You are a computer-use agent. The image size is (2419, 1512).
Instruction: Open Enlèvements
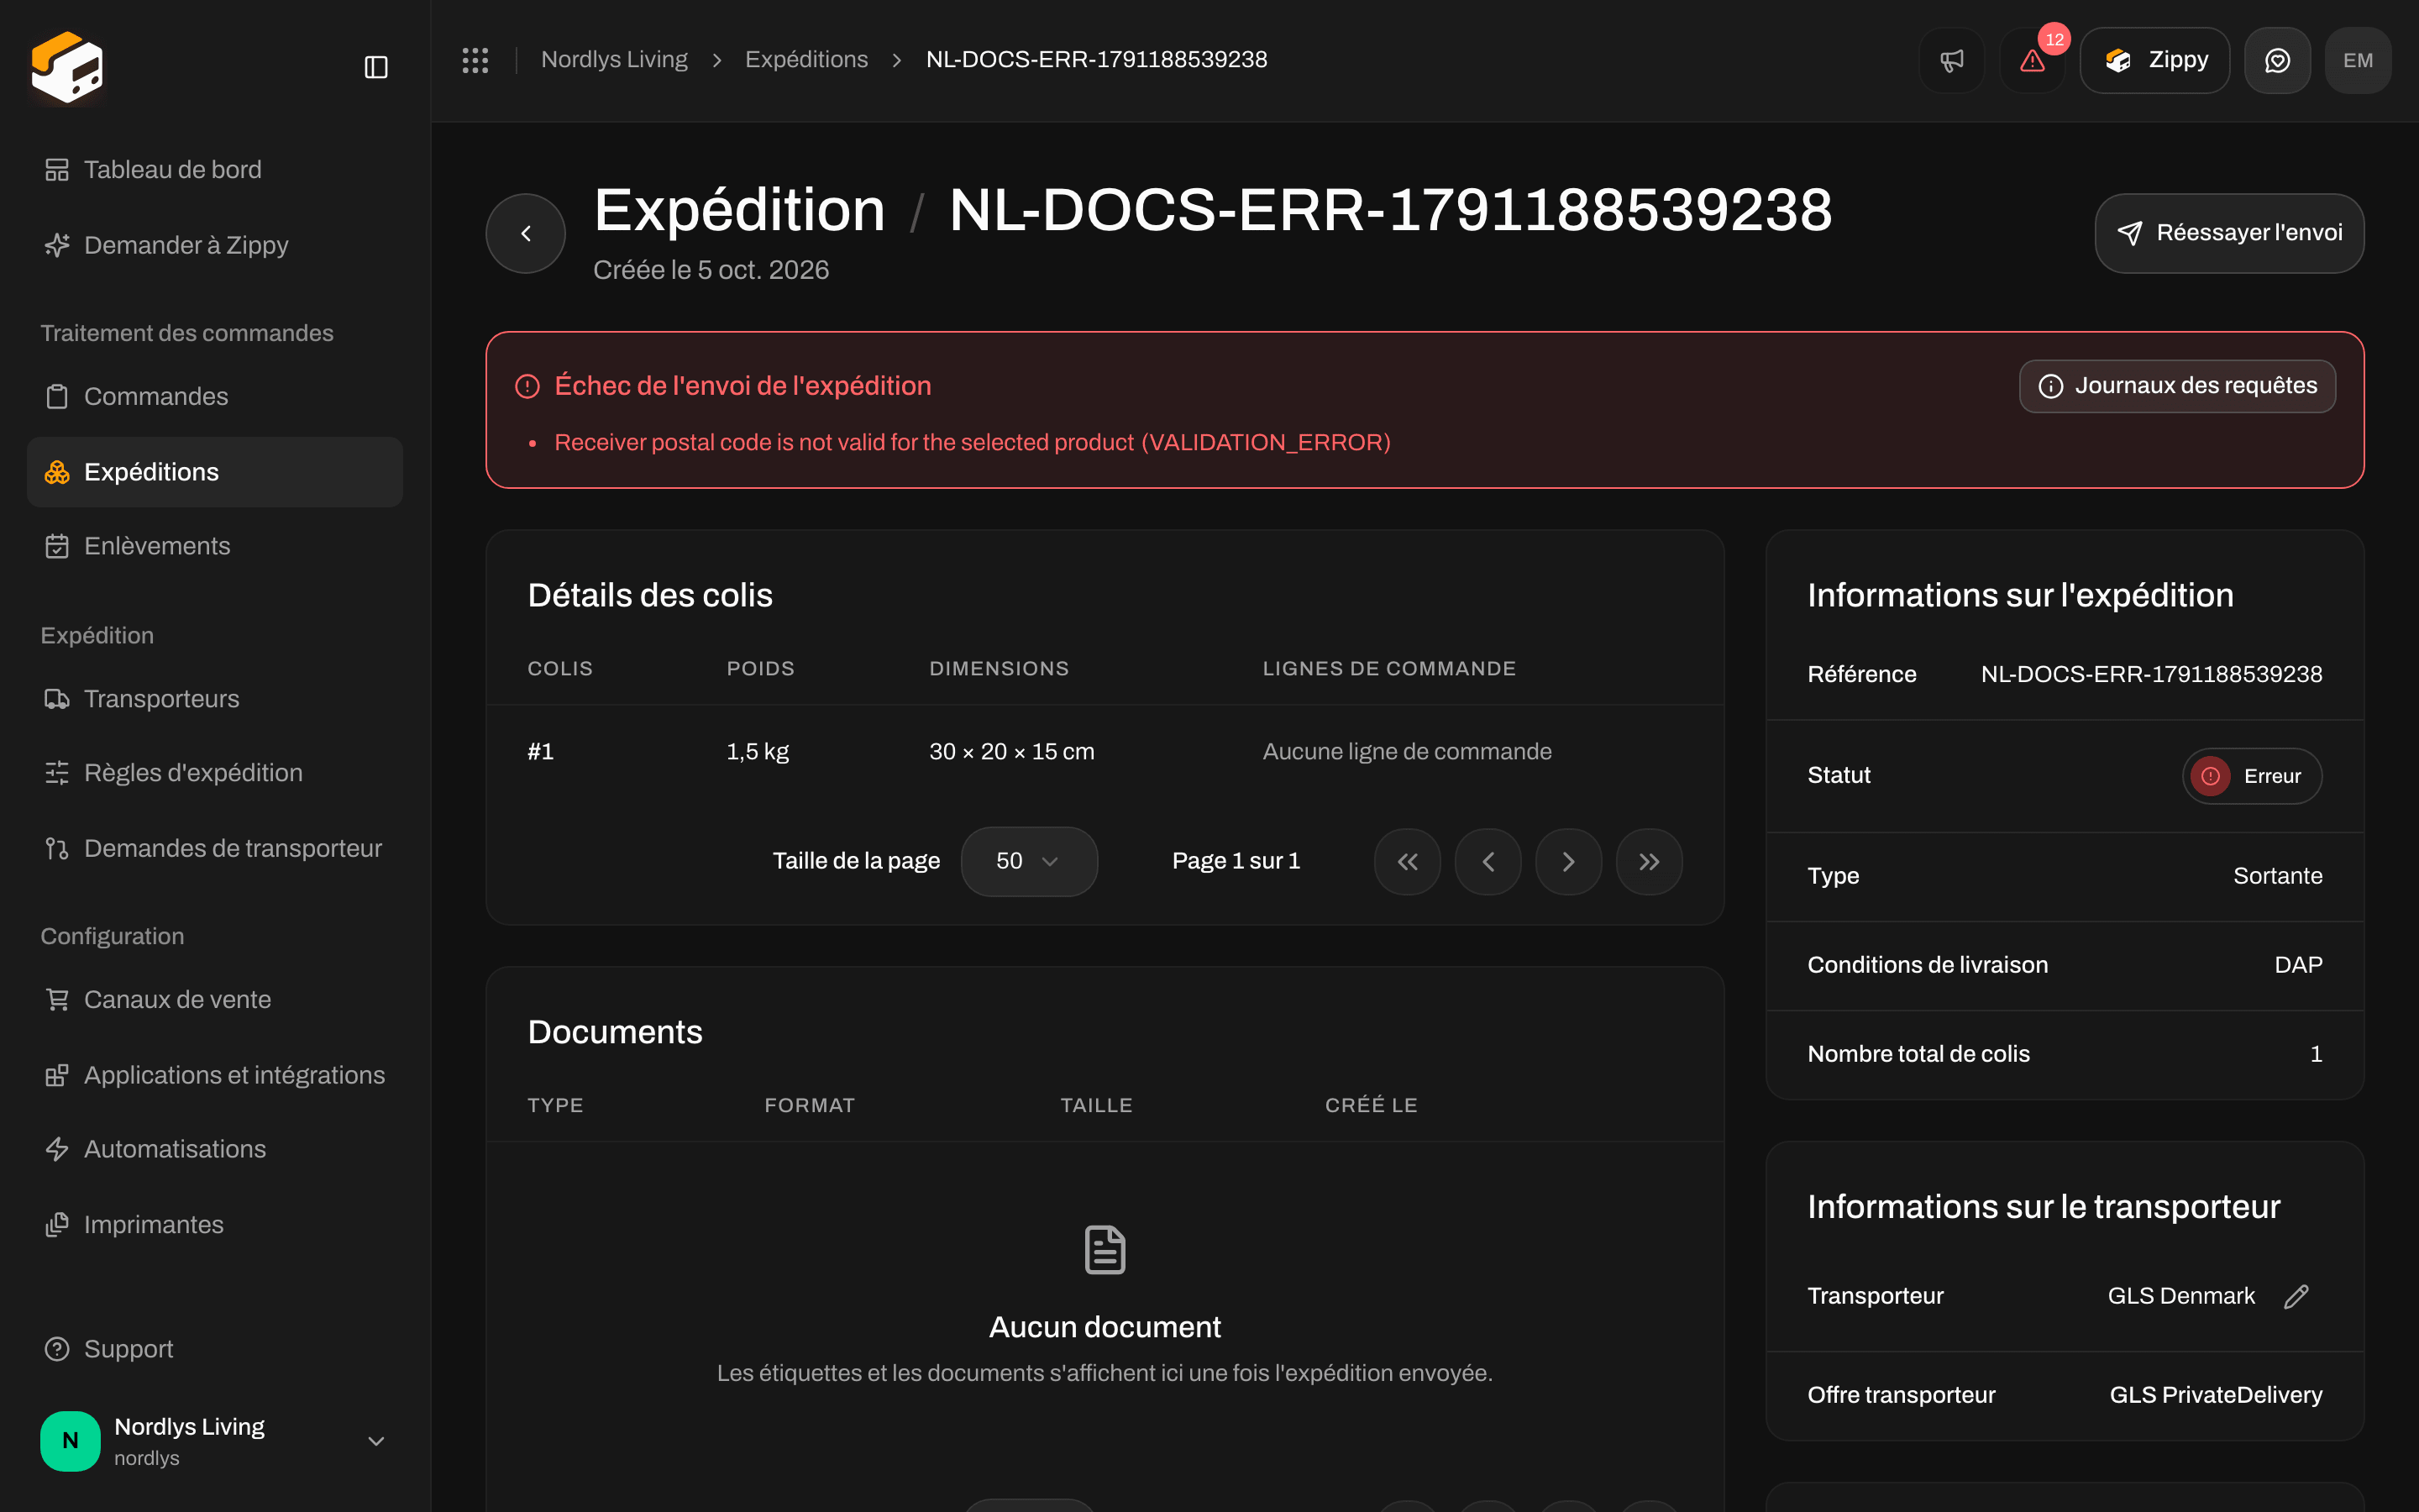click(x=215, y=546)
